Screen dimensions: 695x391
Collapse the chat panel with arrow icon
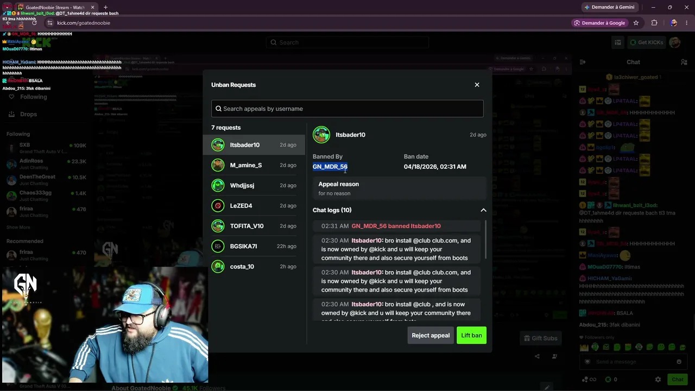pyautogui.click(x=583, y=62)
